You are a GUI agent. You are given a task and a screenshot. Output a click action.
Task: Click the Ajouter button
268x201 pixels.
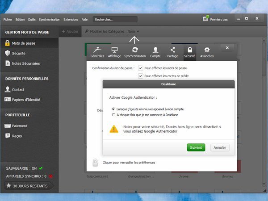70,31
